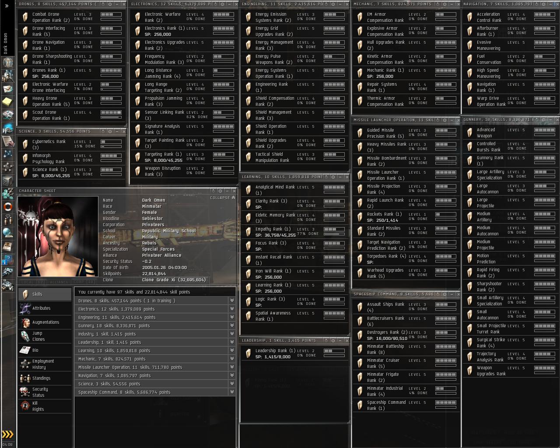Click the skill book icon beside Minmatar Battleship
The width and height of the screenshot is (560, 448).
click(360, 349)
